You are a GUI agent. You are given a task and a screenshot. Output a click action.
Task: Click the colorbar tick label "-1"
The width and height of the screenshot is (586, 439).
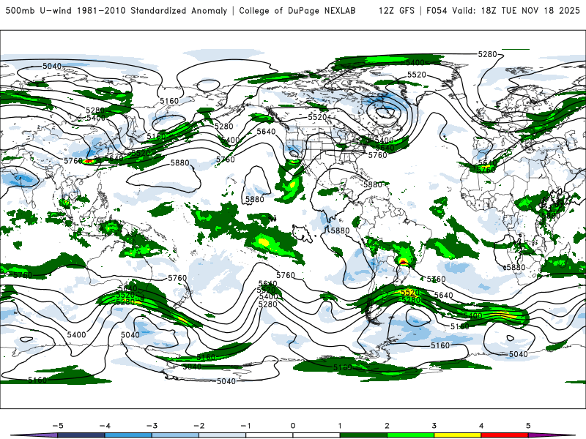[246, 426]
